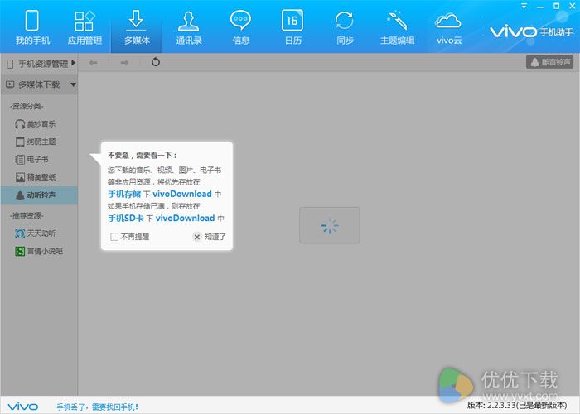Dismiss tip with 知道了 button

point(210,237)
